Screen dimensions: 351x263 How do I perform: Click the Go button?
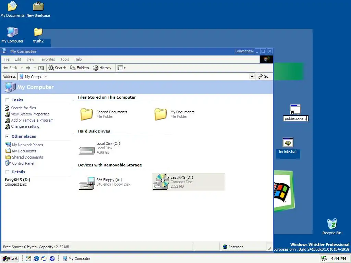click(263, 76)
